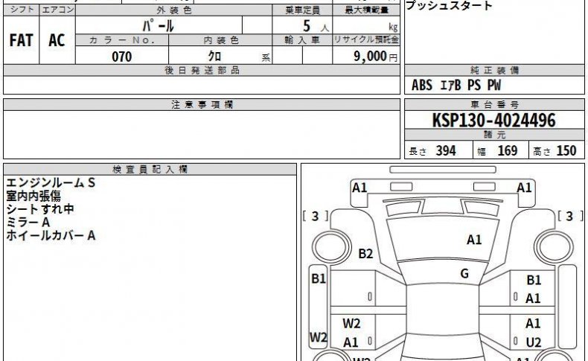588x361 pixels.
Task: Click the 最大積載量 header
Action: (x=366, y=10)
